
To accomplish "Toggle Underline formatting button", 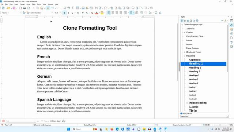I will tap(72, 13).
